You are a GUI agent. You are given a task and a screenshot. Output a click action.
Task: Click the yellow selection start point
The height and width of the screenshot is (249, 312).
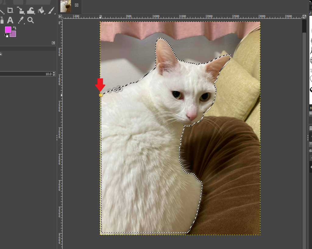[101, 95]
